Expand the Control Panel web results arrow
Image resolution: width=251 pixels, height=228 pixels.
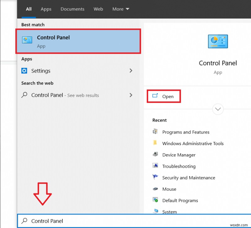pos(131,95)
